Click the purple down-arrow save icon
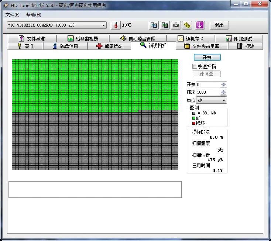This screenshot has width=271, height=241. (x=200, y=25)
